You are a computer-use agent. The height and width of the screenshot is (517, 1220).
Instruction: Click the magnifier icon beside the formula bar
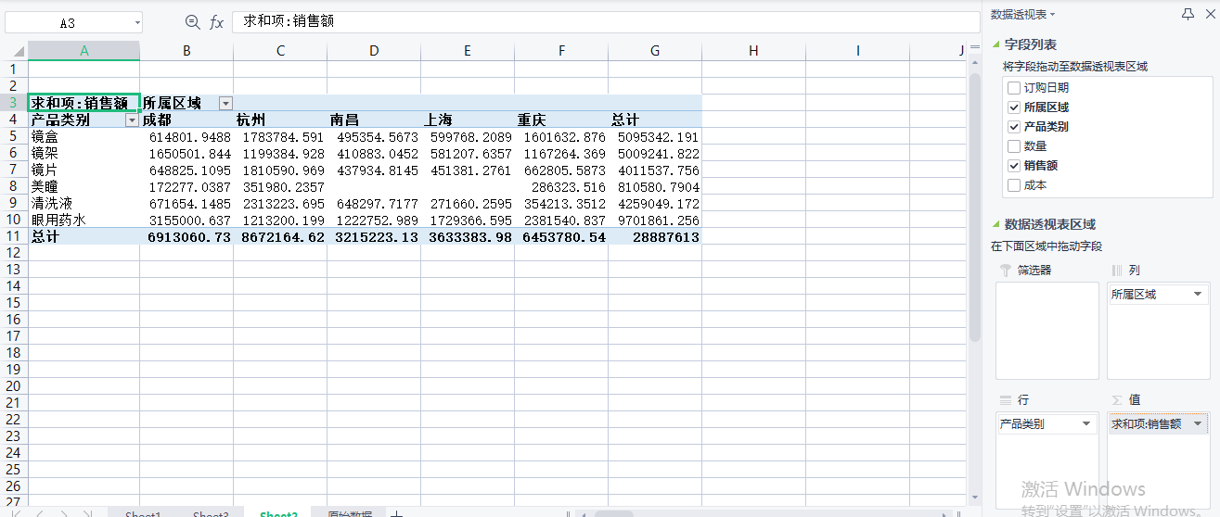click(x=192, y=22)
